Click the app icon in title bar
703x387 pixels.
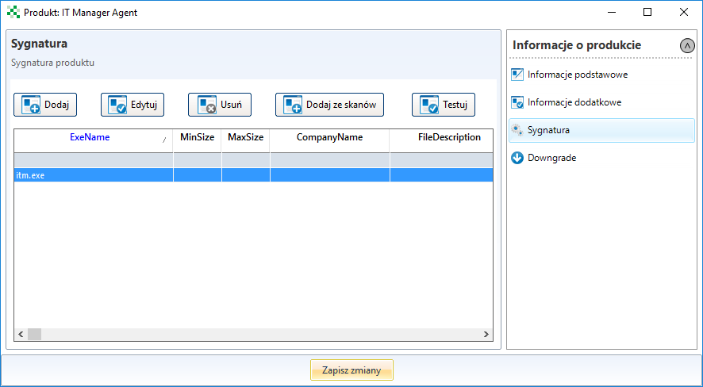13,12
